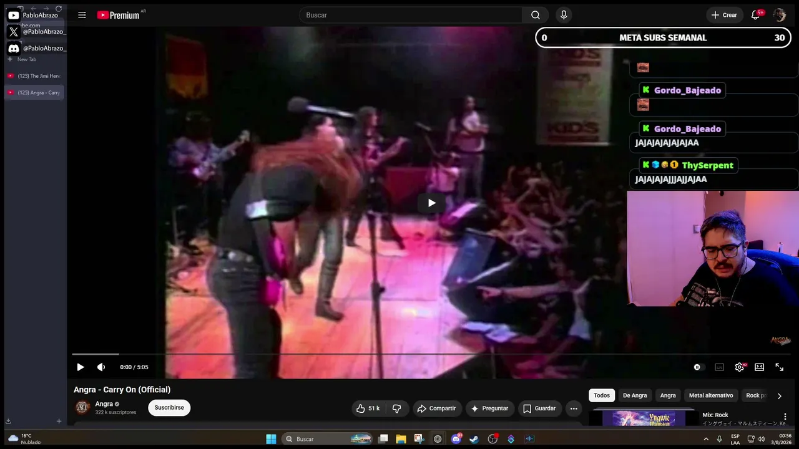
Task: Switch to The Jimi Hendrix browser tab
Action: tap(34, 75)
